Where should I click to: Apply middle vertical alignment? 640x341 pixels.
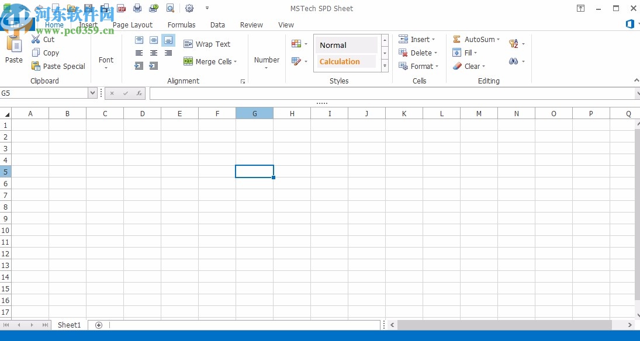(154, 40)
